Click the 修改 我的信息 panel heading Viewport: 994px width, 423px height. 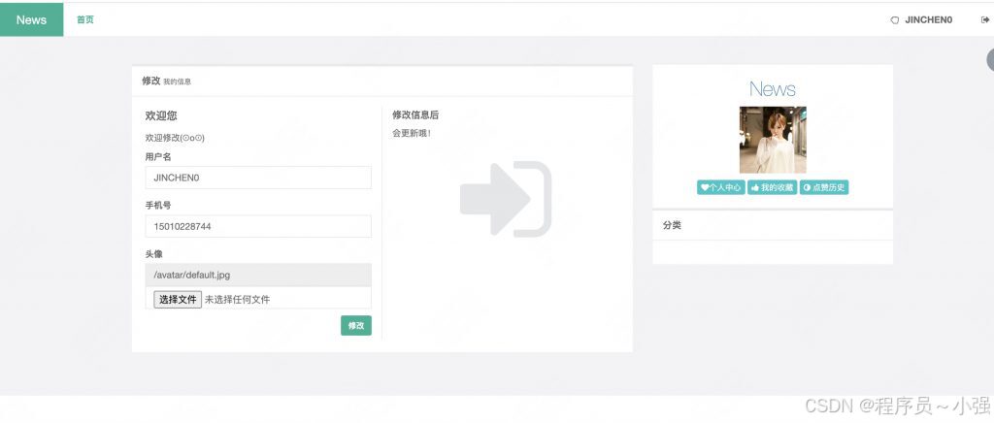pos(166,81)
